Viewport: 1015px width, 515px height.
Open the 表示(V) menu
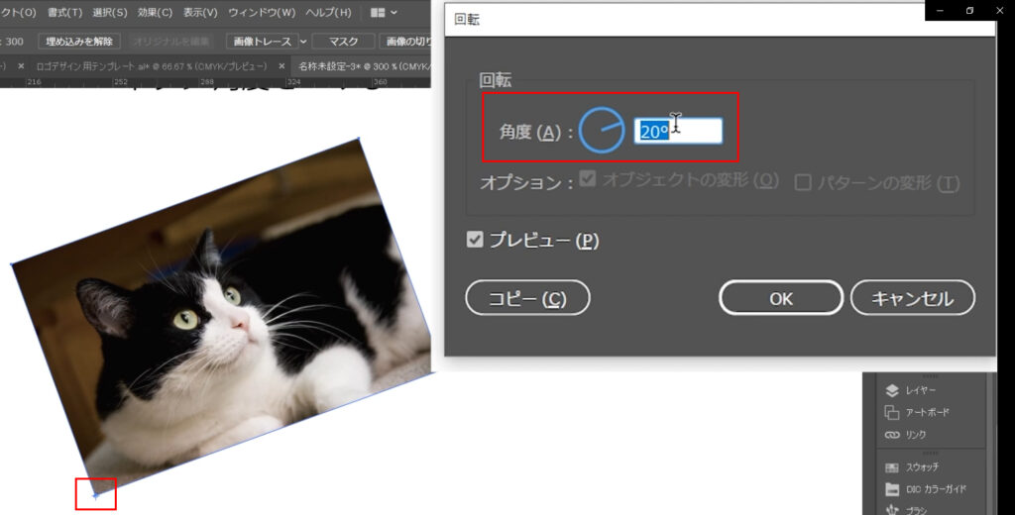click(200, 12)
